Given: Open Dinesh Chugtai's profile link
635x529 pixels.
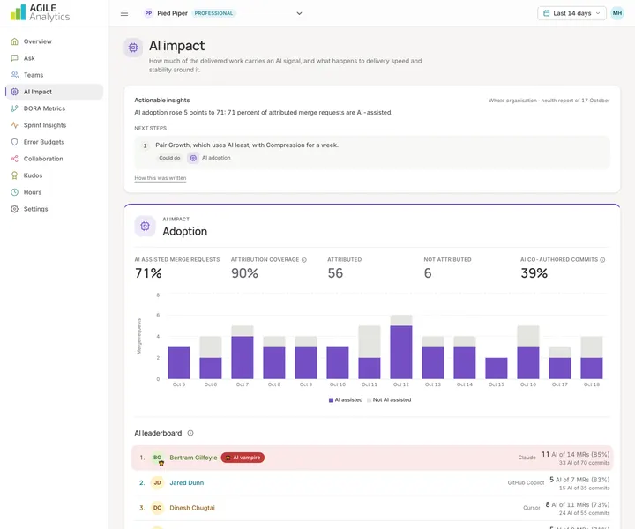Looking at the screenshot, I should click(192, 508).
